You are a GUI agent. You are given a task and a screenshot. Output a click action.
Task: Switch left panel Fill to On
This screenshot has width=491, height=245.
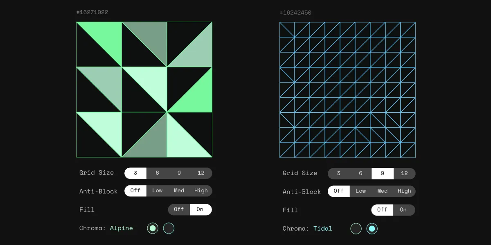[x=201, y=209]
